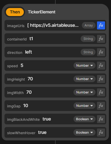Click the TickerElement action title

click(42, 12)
